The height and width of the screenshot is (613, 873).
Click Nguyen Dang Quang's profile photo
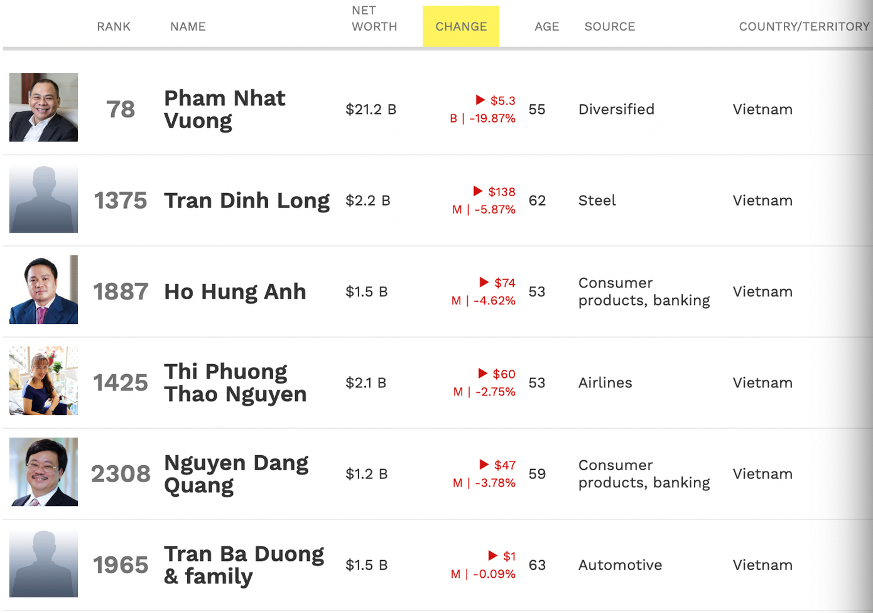click(43, 472)
